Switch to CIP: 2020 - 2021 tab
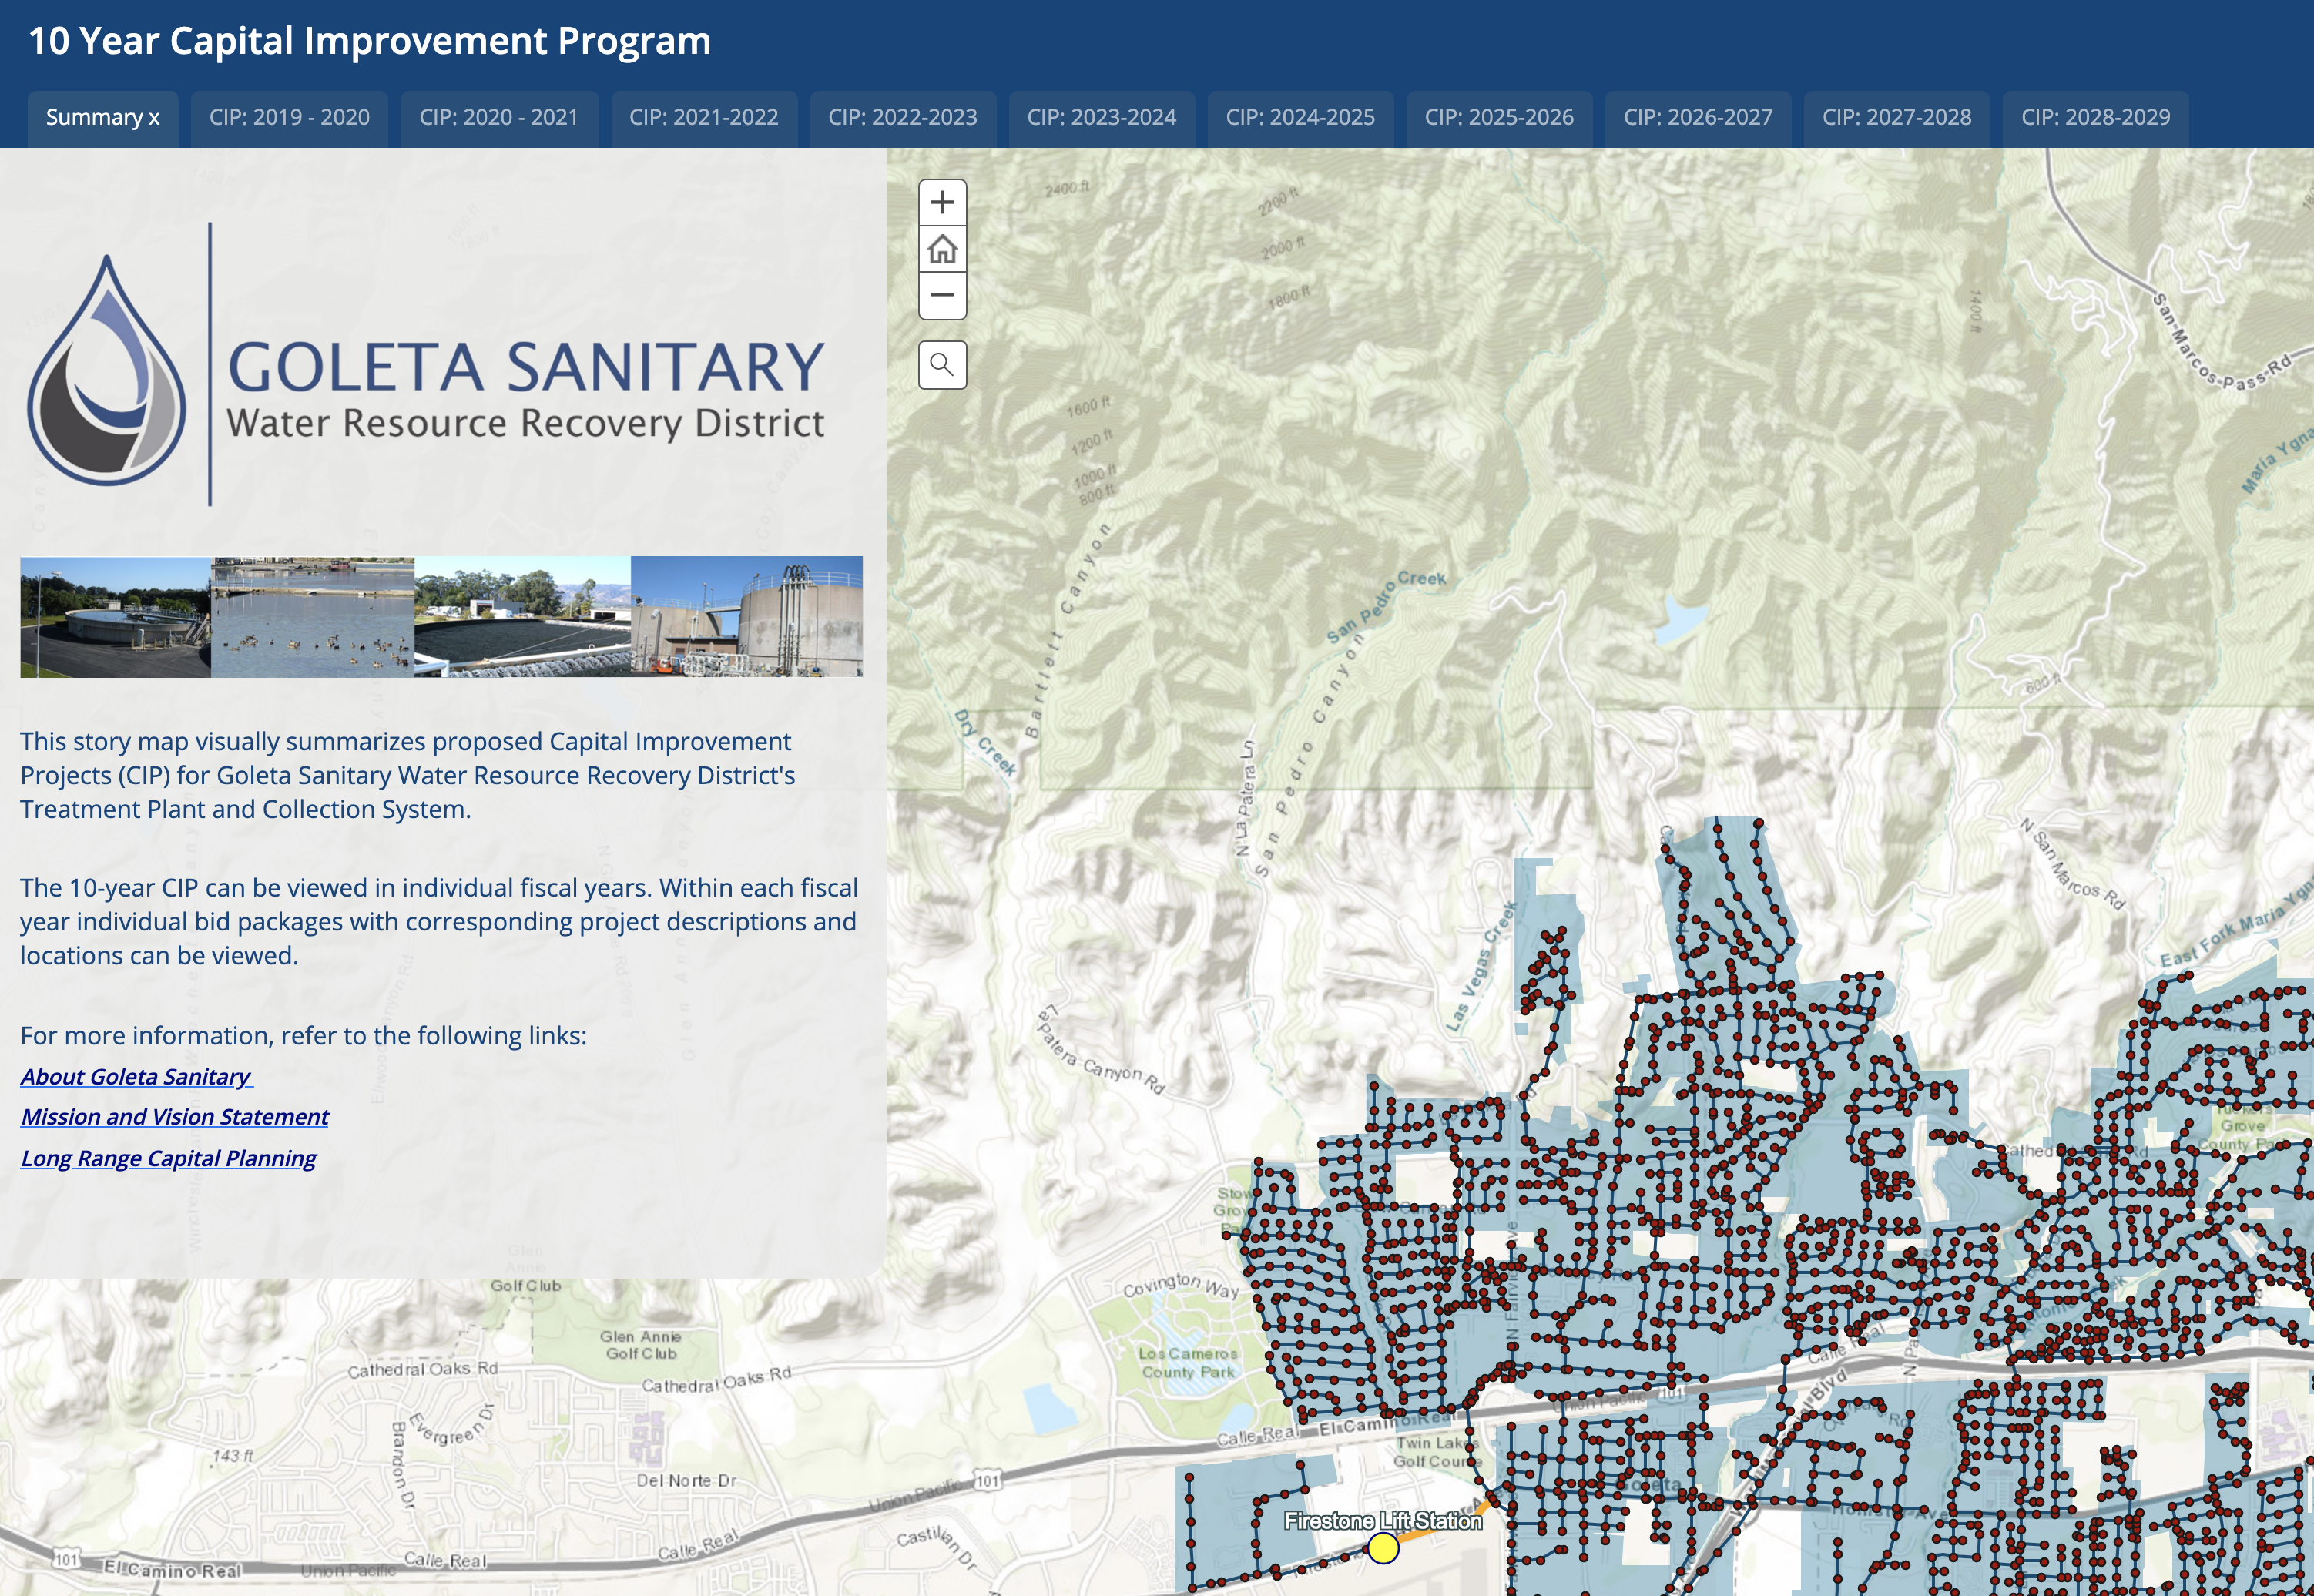Image resolution: width=2314 pixels, height=1596 pixels. click(499, 118)
